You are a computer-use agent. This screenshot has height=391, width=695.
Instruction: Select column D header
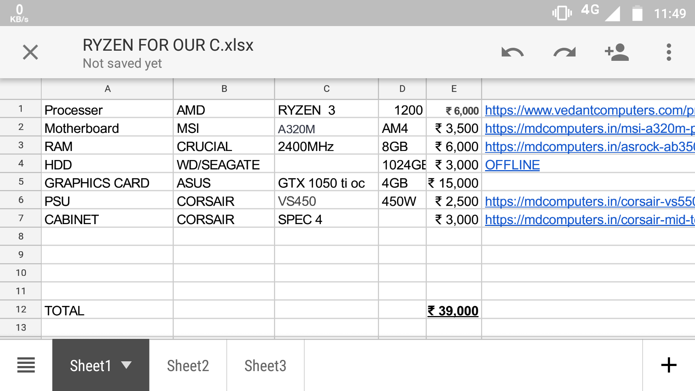(402, 89)
